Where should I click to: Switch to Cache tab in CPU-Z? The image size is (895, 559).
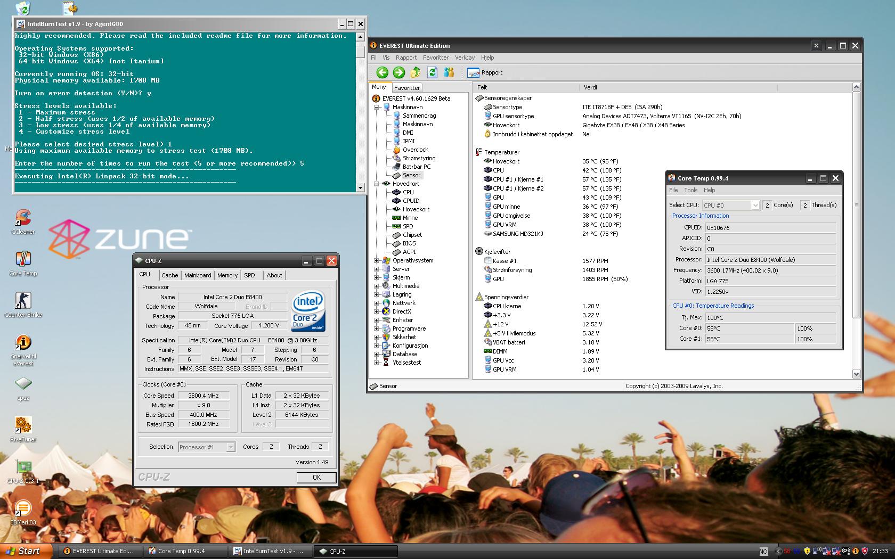169,275
